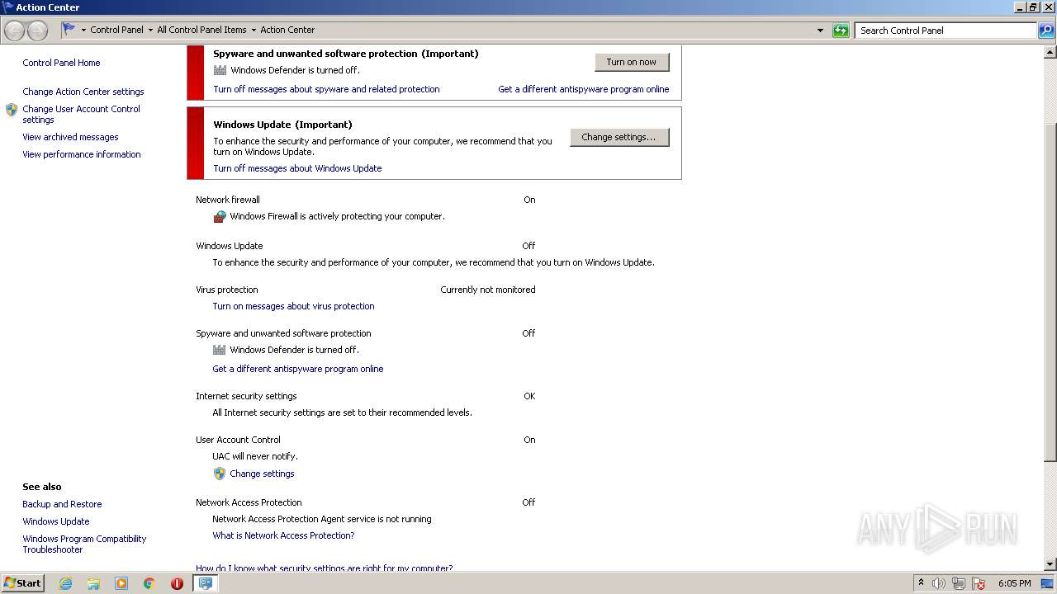
Task: Click What is Network Access Protection? link
Action: tap(283, 535)
